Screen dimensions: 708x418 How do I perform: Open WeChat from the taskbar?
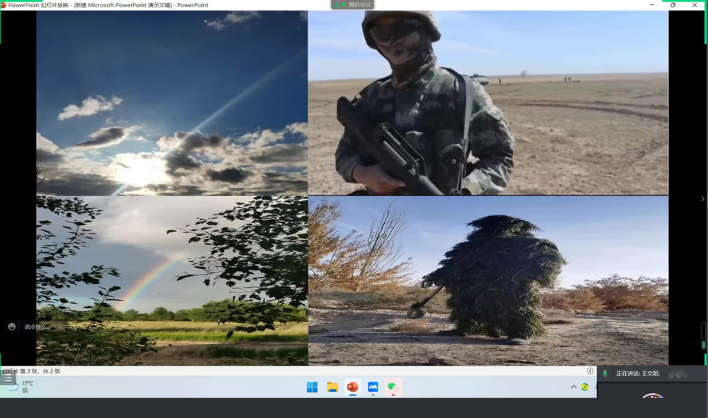pyautogui.click(x=393, y=387)
